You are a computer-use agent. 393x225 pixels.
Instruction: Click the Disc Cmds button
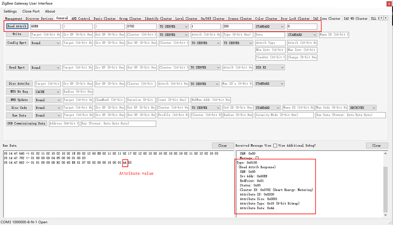pos(19,108)
